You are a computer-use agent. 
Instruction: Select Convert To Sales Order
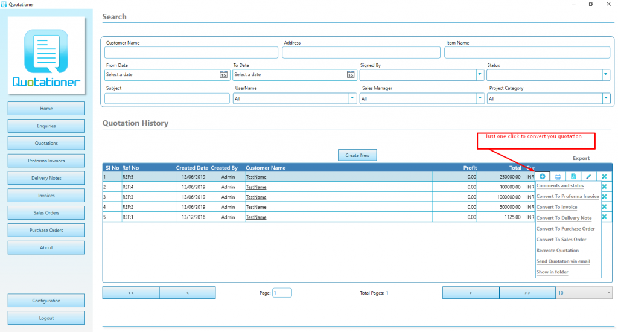pyautogui.click(x=561, y=240)
